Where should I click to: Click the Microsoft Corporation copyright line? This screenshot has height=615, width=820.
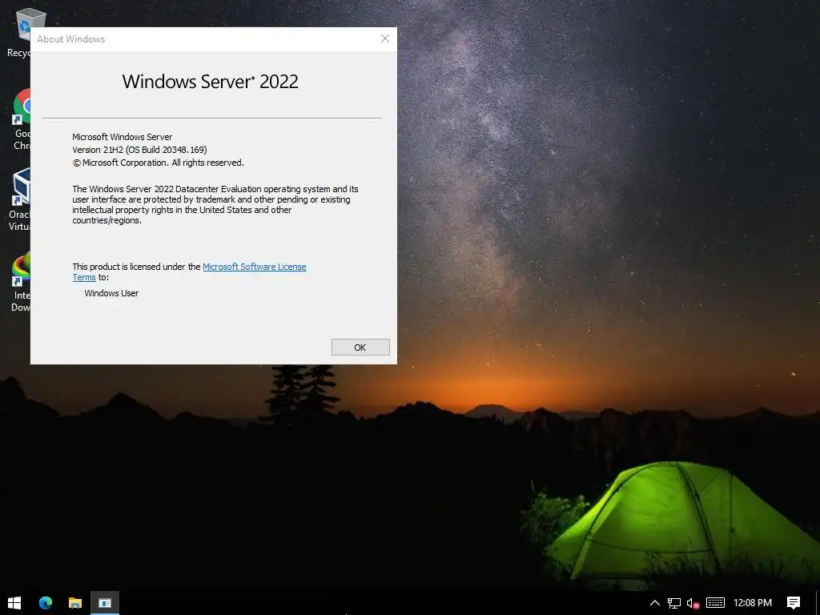[158, 163]
